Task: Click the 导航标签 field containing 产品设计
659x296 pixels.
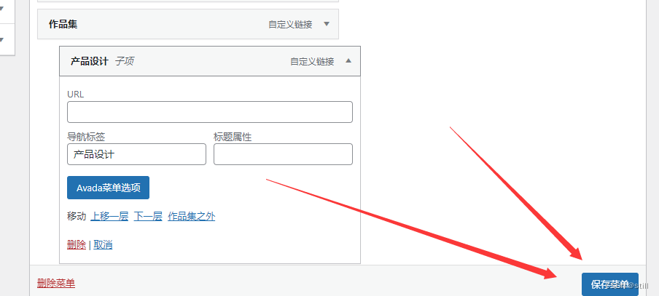Action: [x=136, y=154]
